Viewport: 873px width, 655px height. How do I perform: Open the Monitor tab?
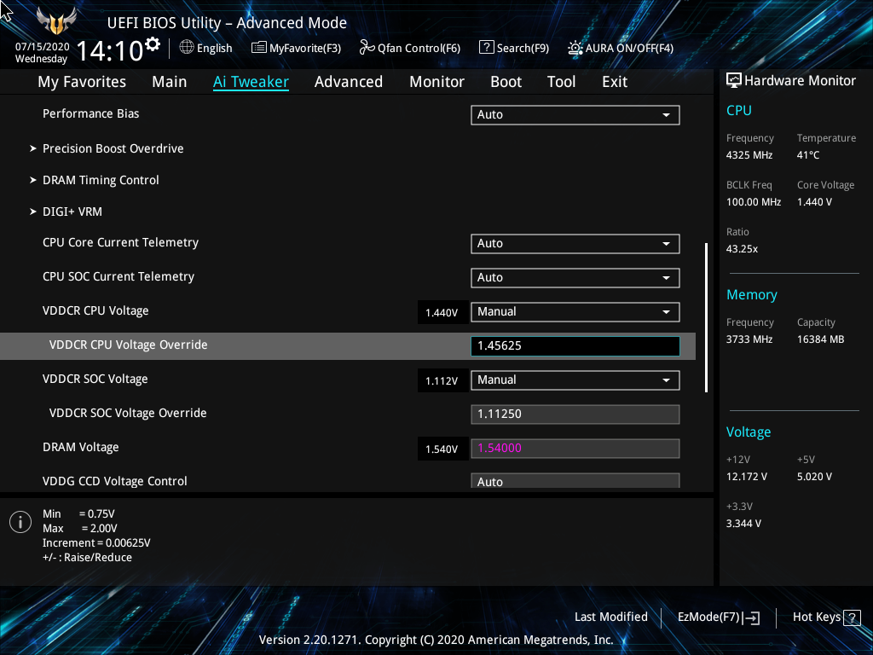pyautogui.click(x=436, y=82)
